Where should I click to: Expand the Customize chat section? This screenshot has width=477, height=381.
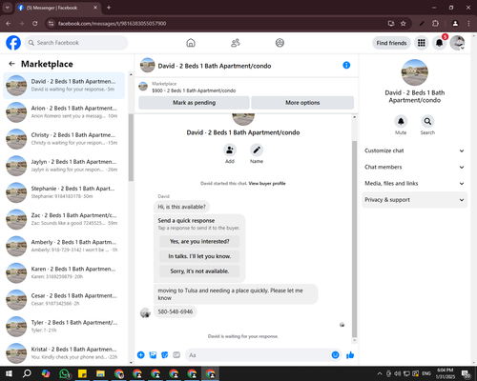(x=415, y=150)
